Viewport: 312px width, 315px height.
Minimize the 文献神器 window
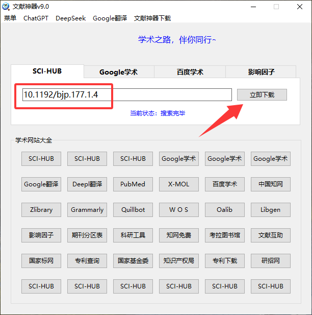tap(253, 7)
